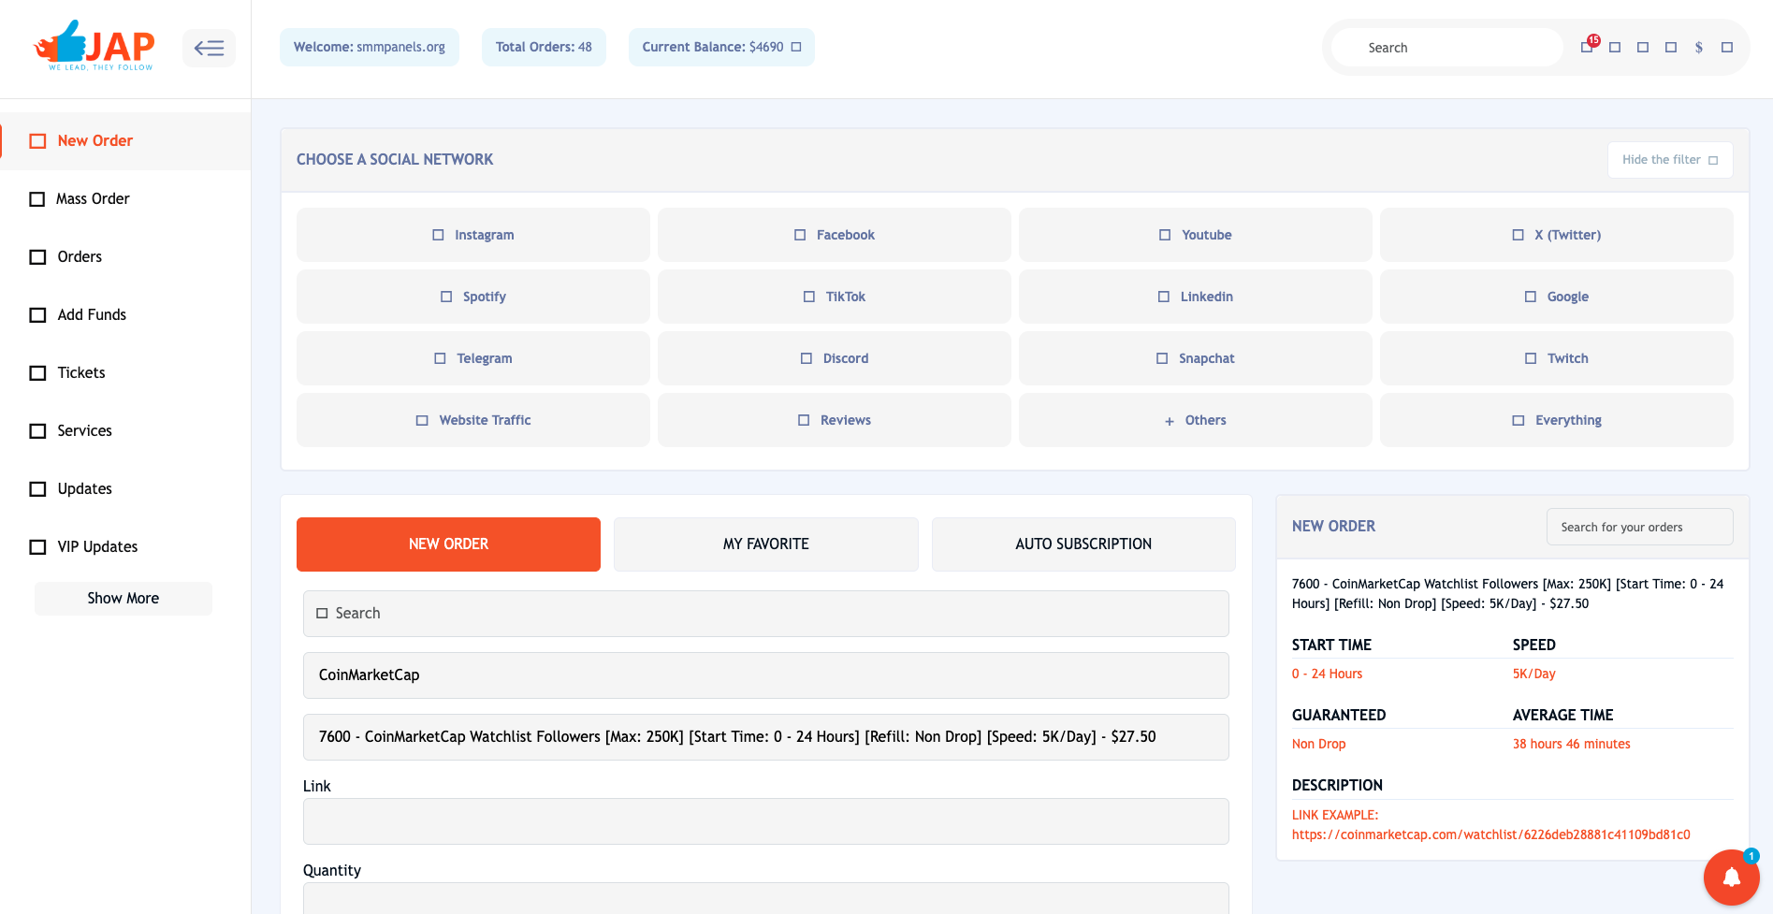This screenshot has width=1773, height=914.
Task: Pick the Twitch network filter
Action: pos(1556,358)
